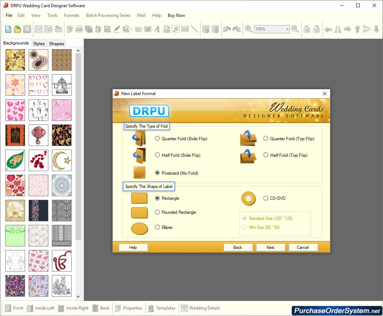Image resolution: width=383 pixels, height=316 pixels.
Task: Click the first database cylinder icon
Action: click(x=206, y=29)
